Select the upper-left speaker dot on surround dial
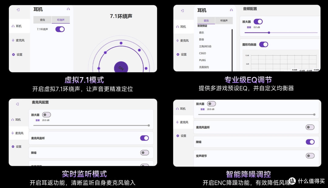Image resolution: width=328 pixels, height=188 pixels. 105,53
